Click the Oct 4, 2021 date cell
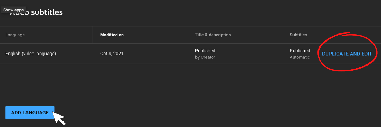This screenshot has width=381, height=131. 111,54
